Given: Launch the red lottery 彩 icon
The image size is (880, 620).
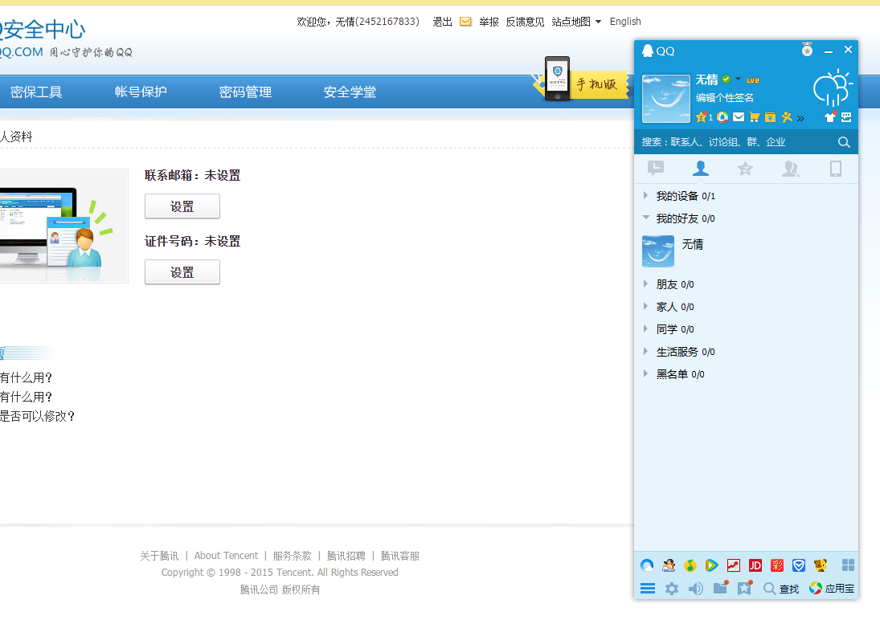Looking at the screenshot, I should pyautogui.click(x=777, y=565).
